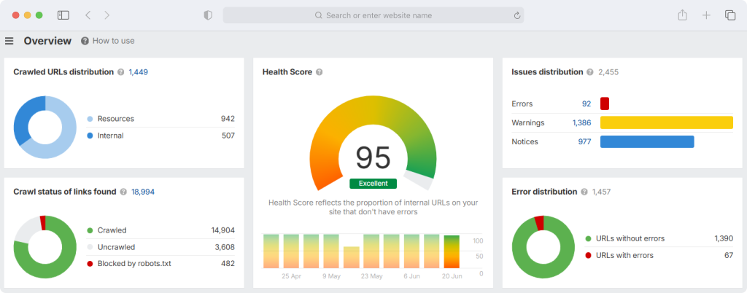Image resolution: width=747 pixels, height=293 pixels.
Task: Open the 18,994 links found link
Action: 143,192
